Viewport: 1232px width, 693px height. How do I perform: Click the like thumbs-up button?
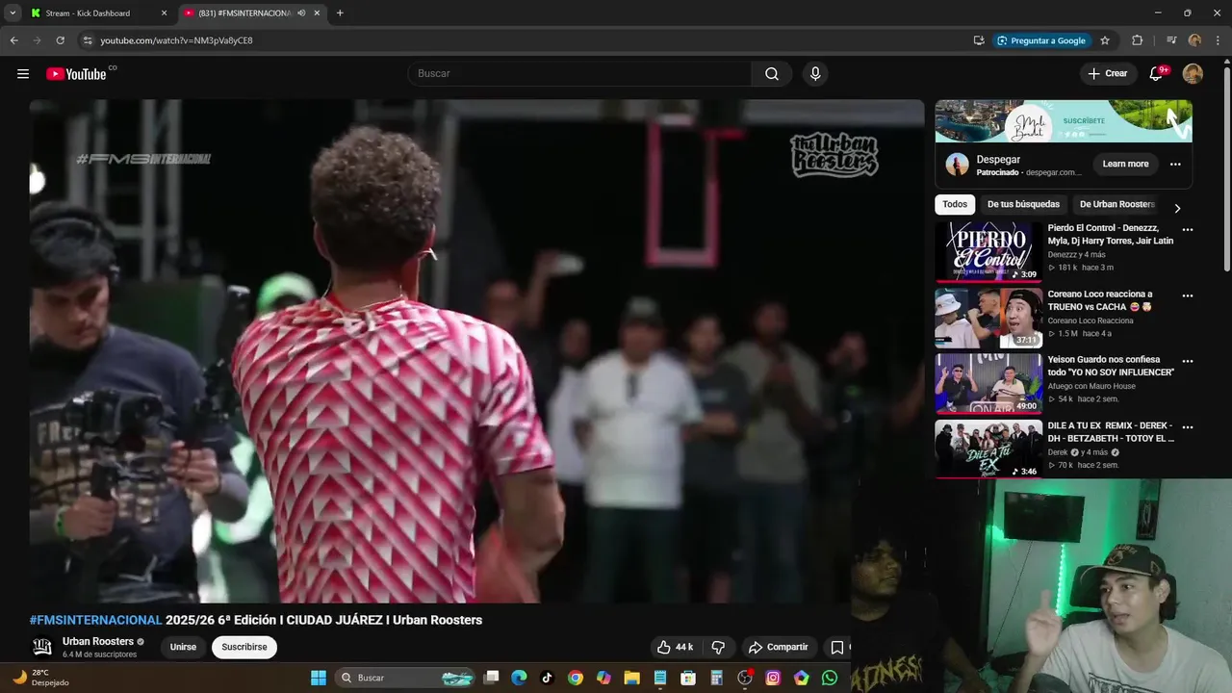pyautogui.click(x=675, y=647)
